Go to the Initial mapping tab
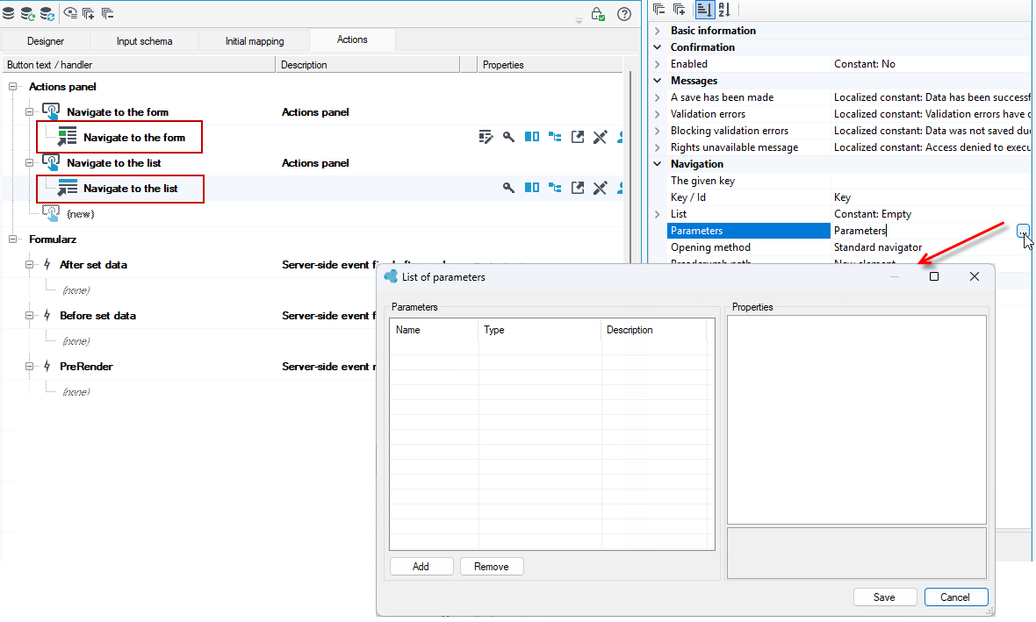The image size is (1036, 622). pyautogui.click(x=255, y=41)
